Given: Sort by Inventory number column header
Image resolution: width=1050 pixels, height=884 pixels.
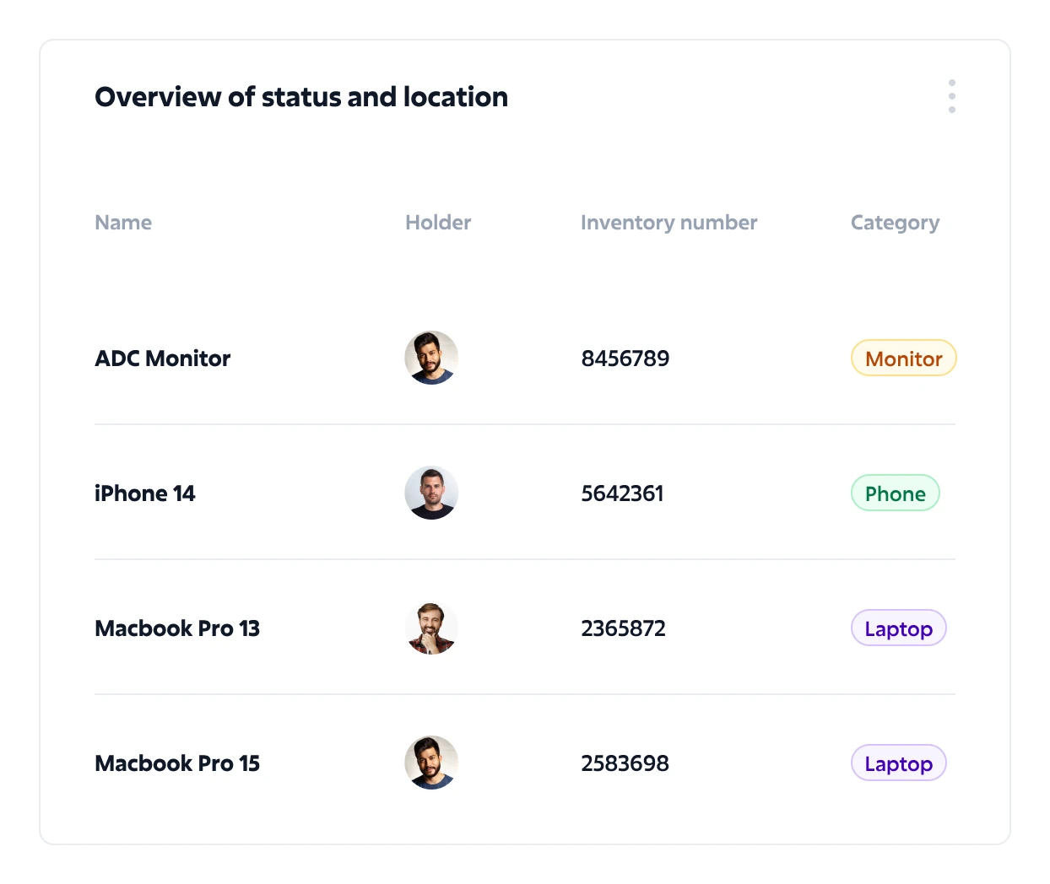Looking at the screenshot, I should pos(668,223).
